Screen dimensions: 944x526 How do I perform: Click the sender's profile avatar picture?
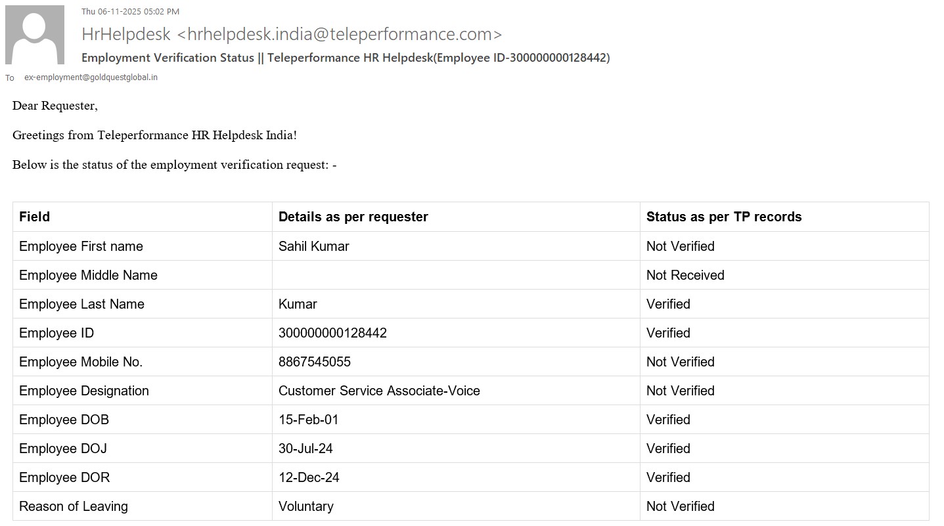click(35, 35)
